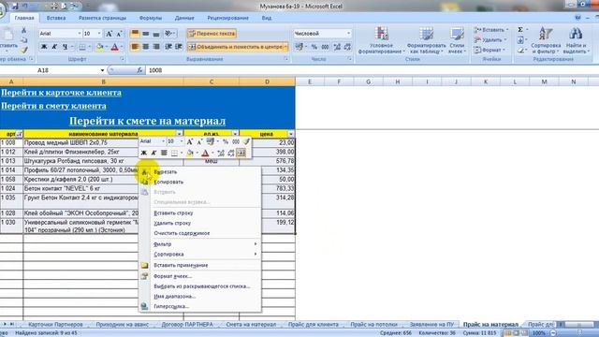The image size is (599, 337).
Task: Toggle underline Ч in ribbon
Action: pyautogui.click(x=65, y=47)
